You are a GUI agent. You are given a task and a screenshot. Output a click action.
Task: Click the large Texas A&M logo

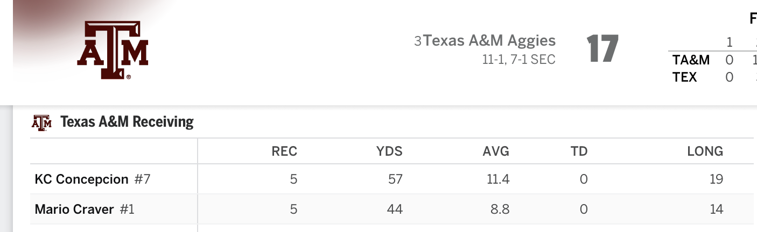[x=113, y=50]
